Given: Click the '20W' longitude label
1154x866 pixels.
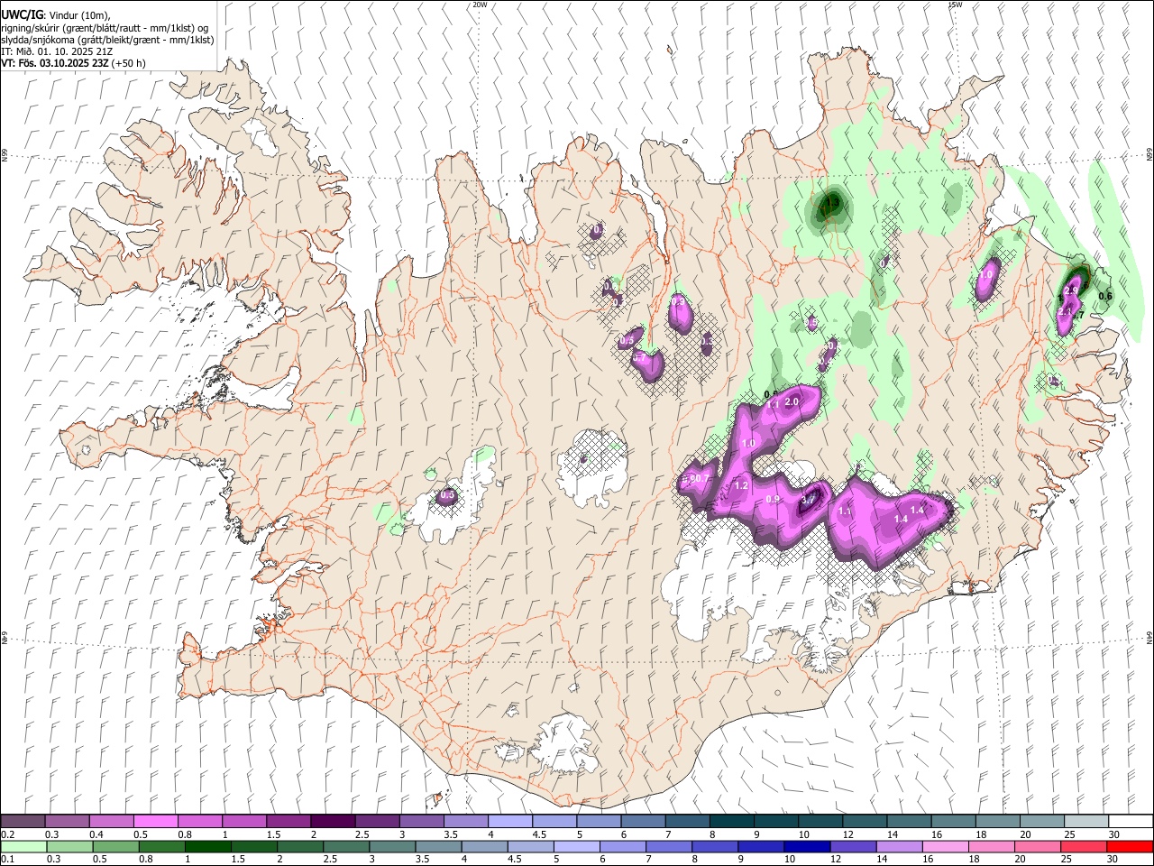Looking at the screenshot, I should click(480, 5).
